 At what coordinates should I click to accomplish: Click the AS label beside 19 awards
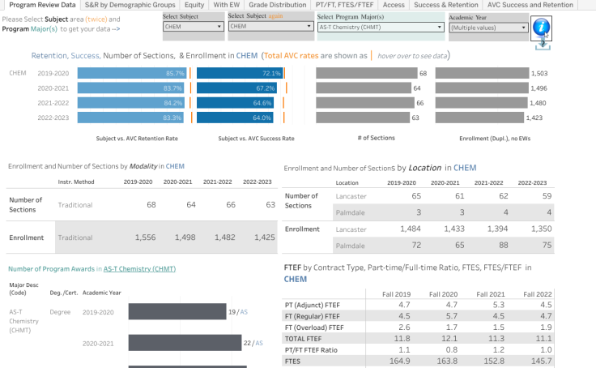(243, 311)
